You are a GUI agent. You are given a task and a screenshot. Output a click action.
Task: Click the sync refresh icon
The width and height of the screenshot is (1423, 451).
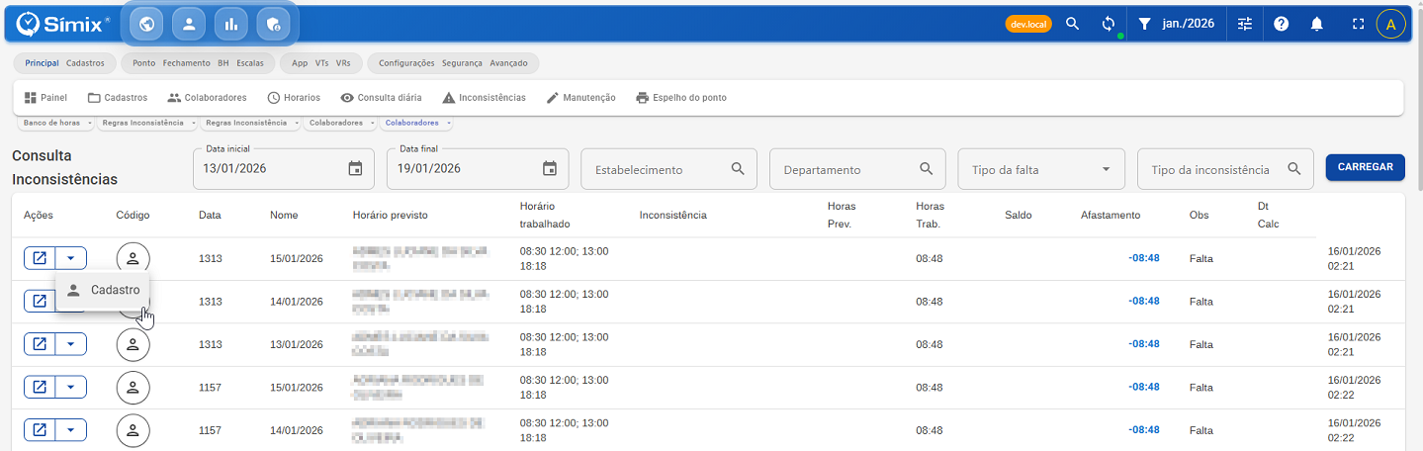(x=1109, y=24)
